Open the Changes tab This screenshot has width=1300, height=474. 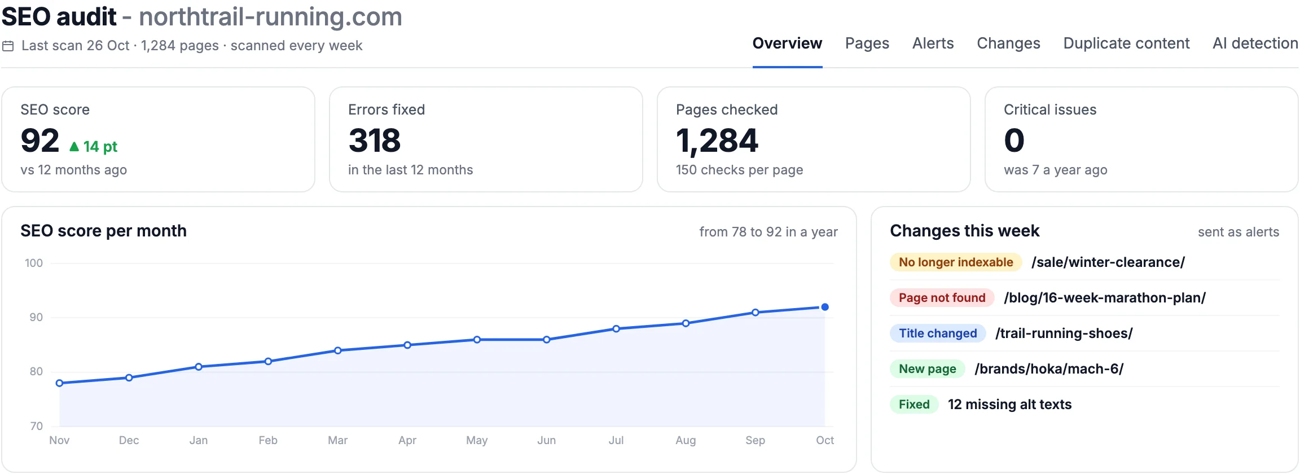click(1008, 43)
